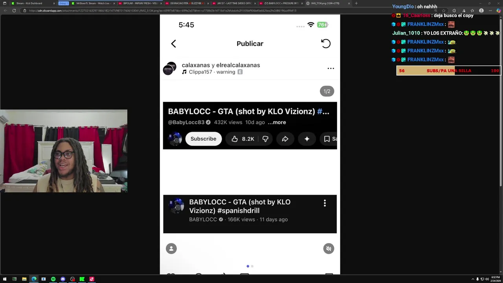Open Microsoft Edge from taskbar
The image size is (503, 283).
[34, 279]
